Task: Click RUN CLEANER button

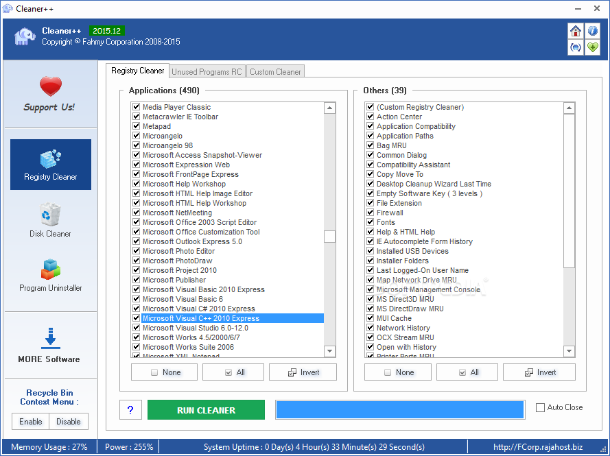Action: coord(206,410)
